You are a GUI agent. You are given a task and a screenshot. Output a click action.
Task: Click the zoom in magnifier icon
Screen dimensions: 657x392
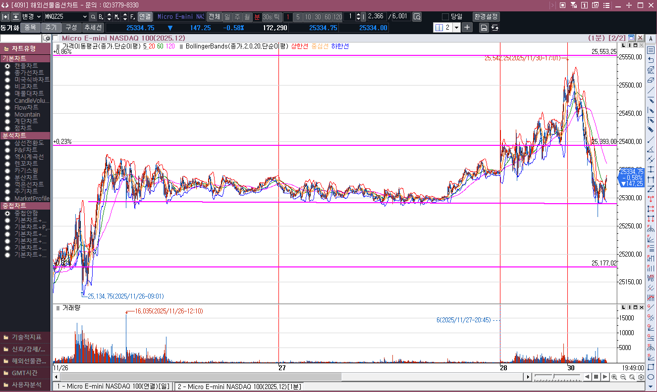coord(614,377)
